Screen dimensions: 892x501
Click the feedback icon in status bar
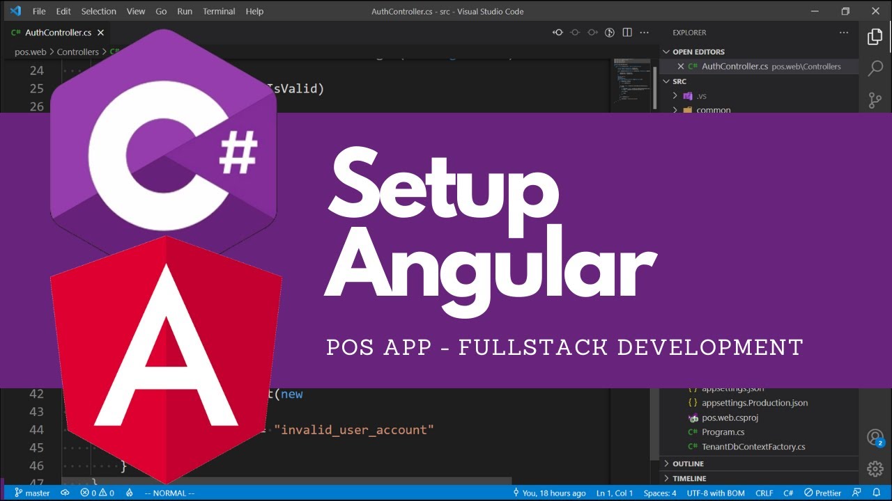click(856, 493)
